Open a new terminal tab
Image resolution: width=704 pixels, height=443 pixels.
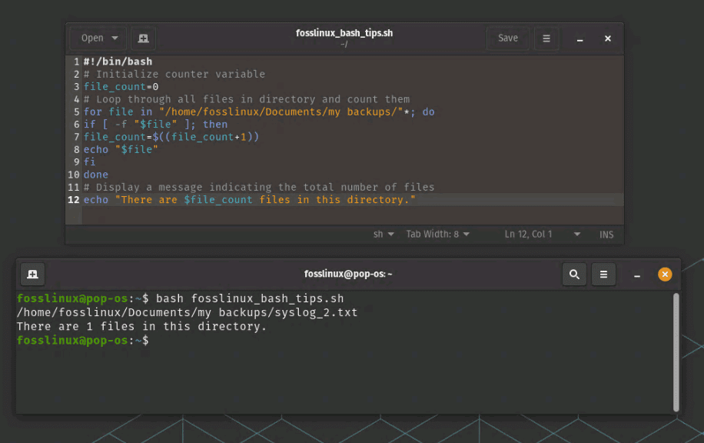point(32,274)
